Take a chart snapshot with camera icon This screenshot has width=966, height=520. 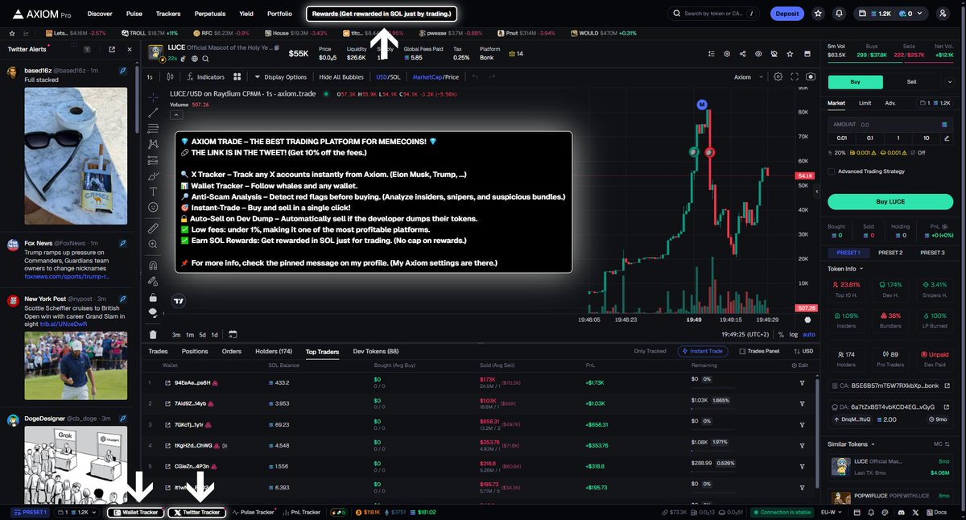coord(810,77)
